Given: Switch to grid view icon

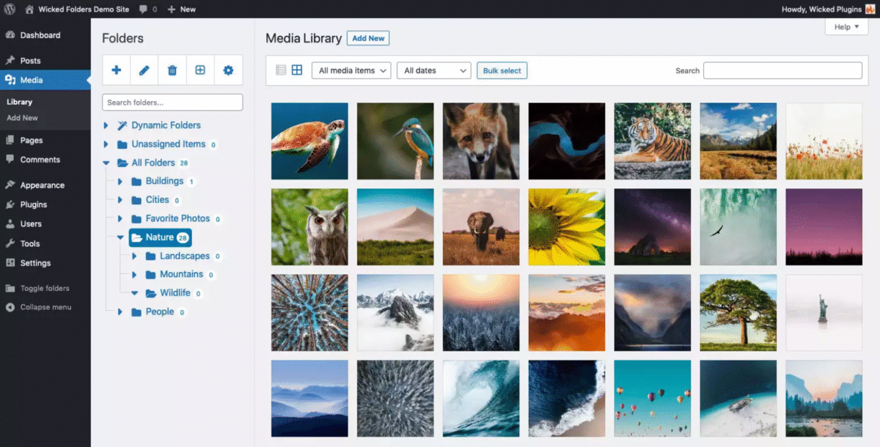Looking at the screenshot, I should [297, 70].
